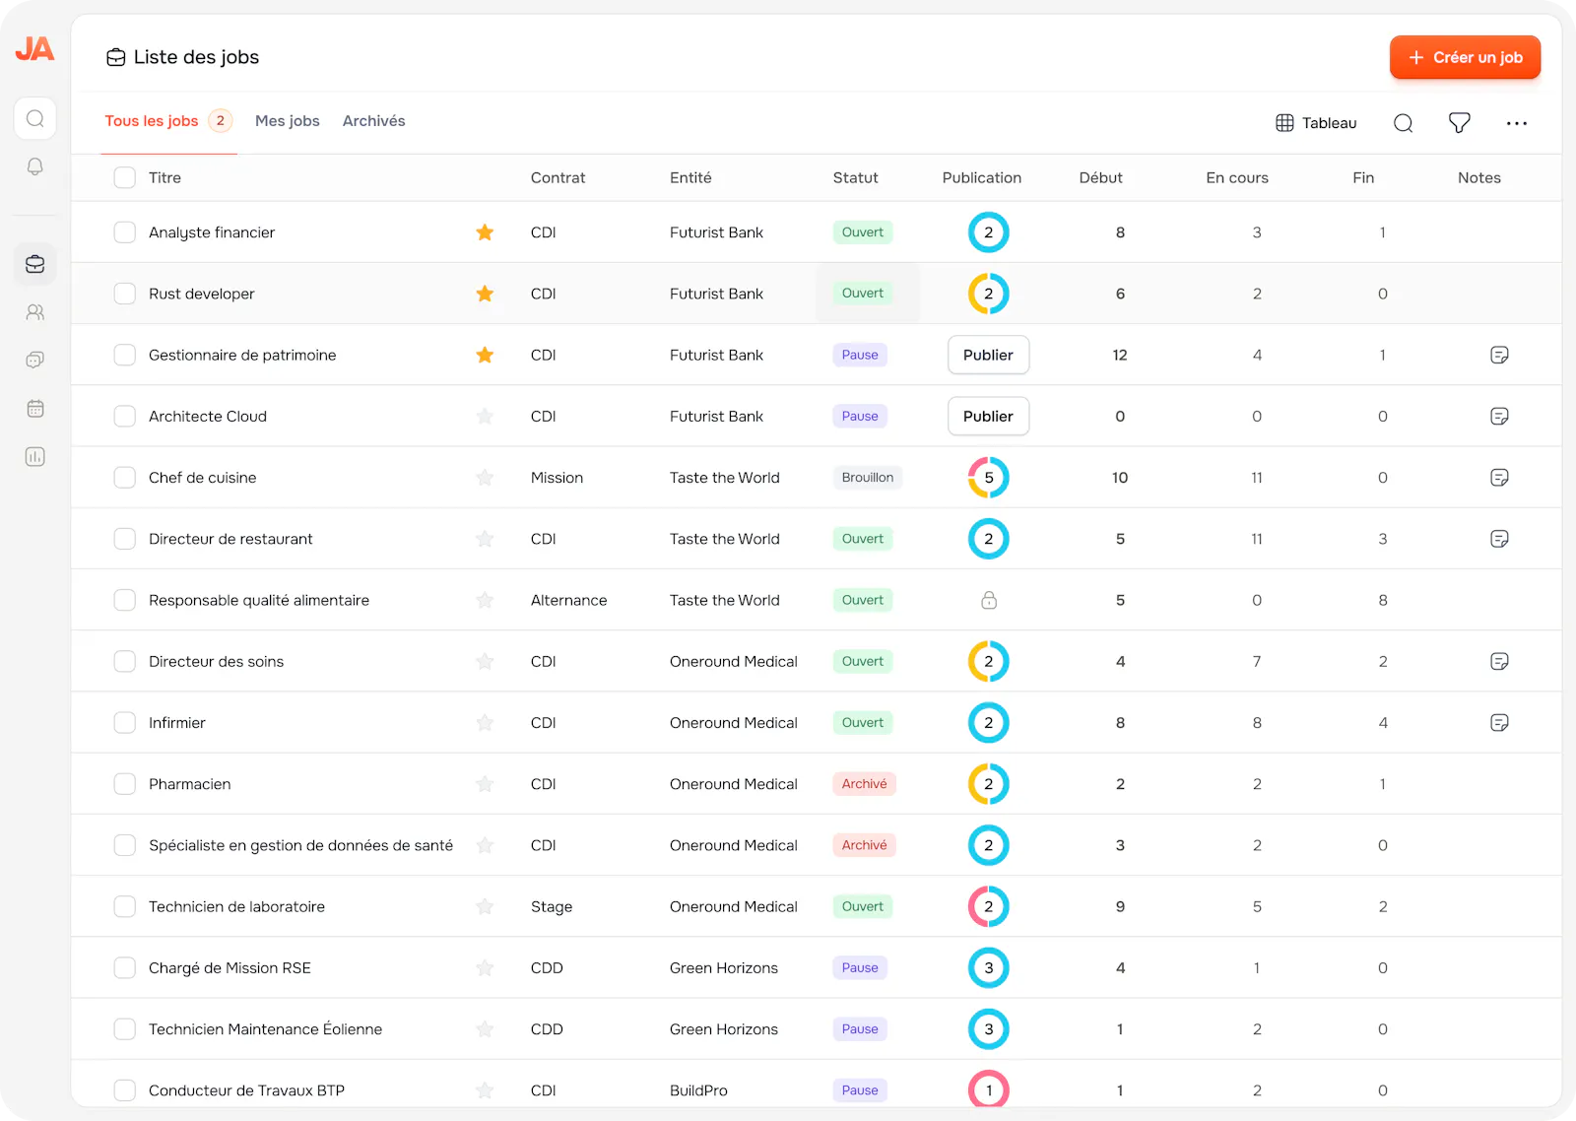This screenshot has height=1121, width=1576.
Task: Star the Directeur de restaurant job
Action: (485, 539)
